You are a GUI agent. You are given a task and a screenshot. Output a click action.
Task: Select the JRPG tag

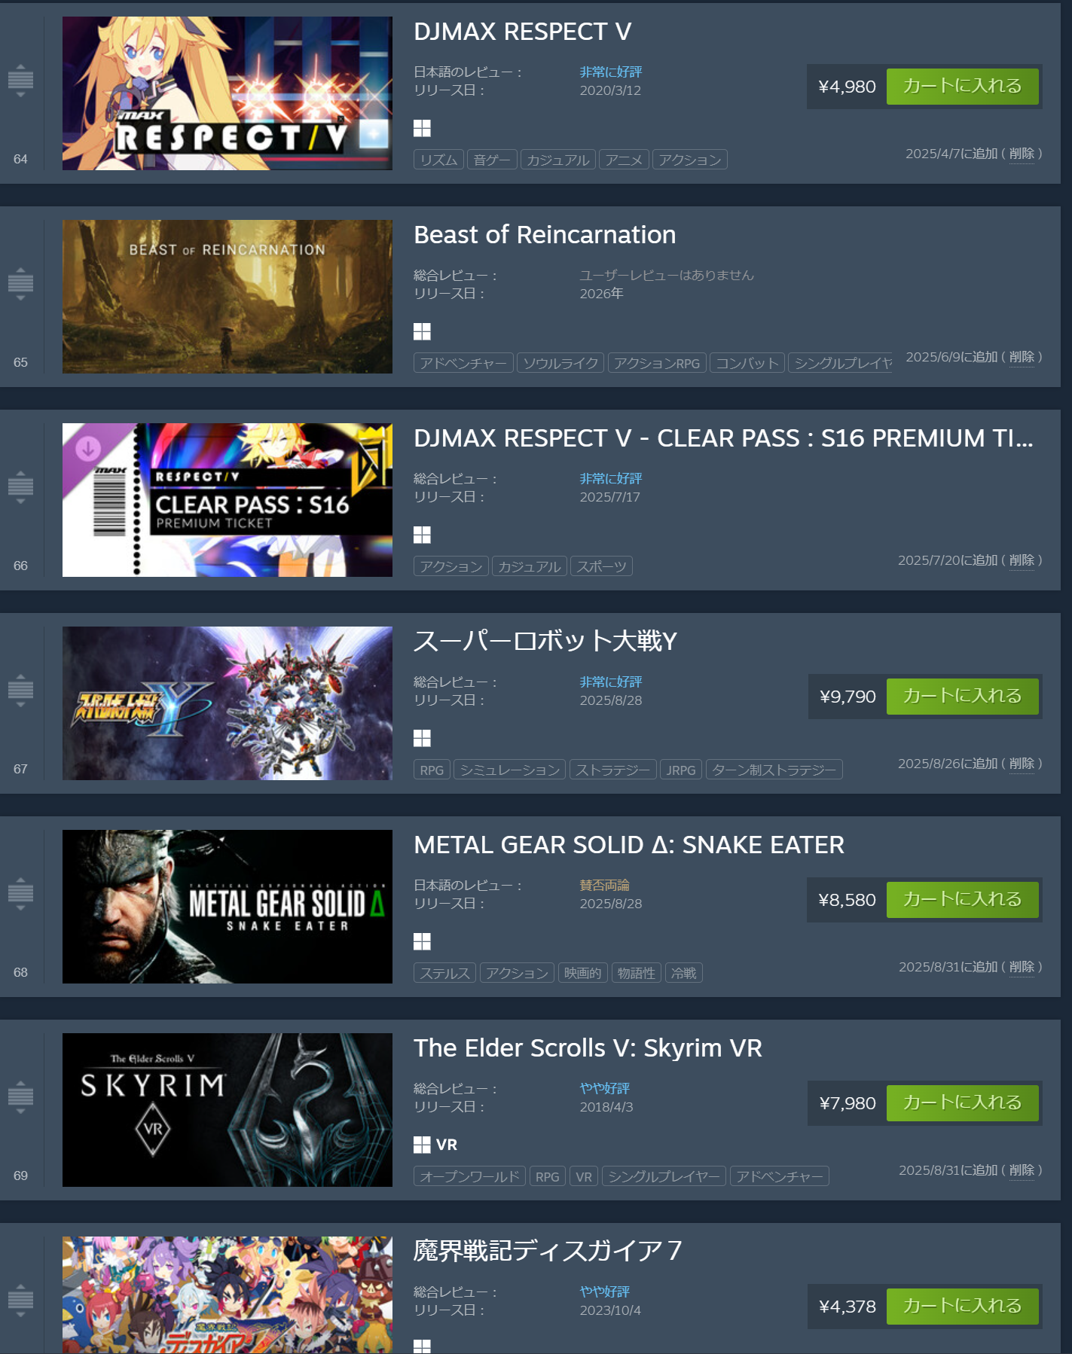(681, 770)
